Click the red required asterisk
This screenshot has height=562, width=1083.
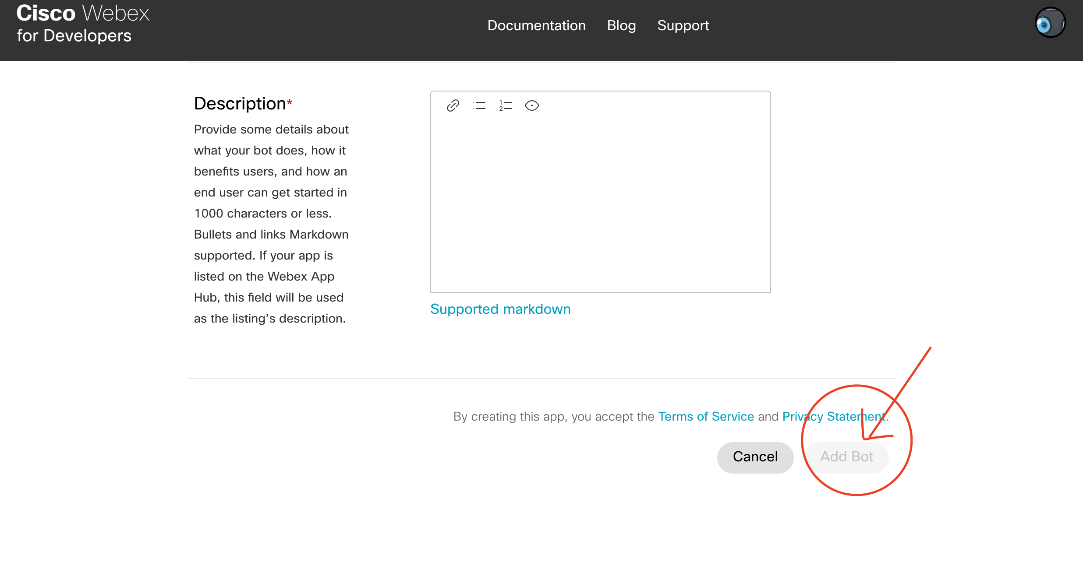[290, 102]
